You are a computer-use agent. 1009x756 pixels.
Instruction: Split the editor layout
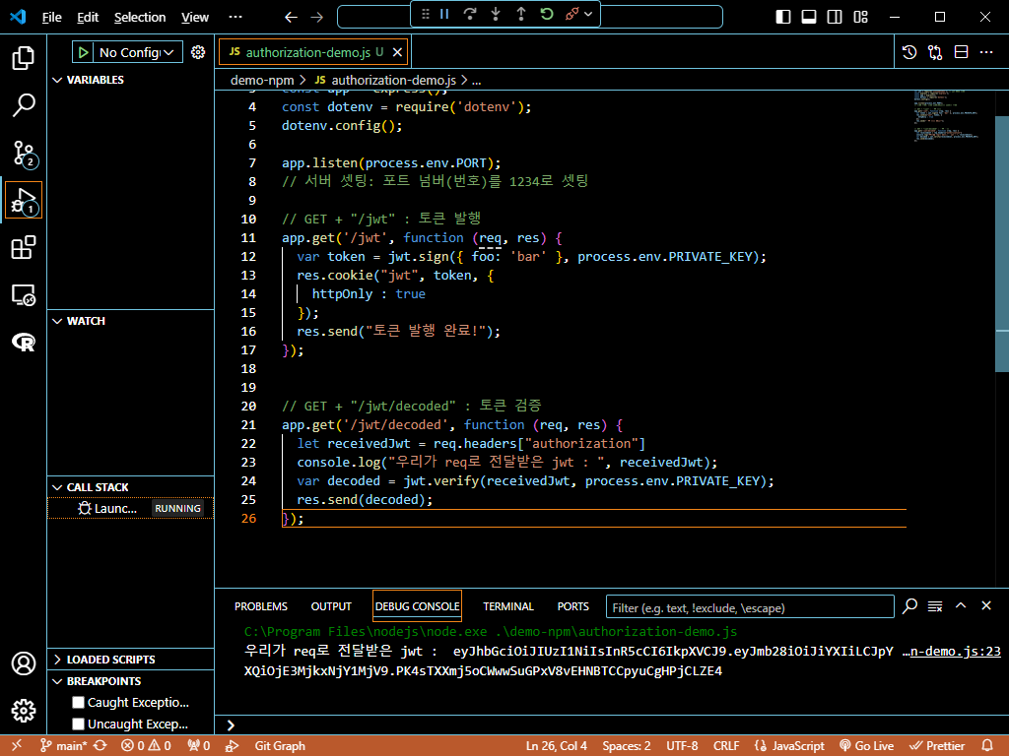(961, 52)
